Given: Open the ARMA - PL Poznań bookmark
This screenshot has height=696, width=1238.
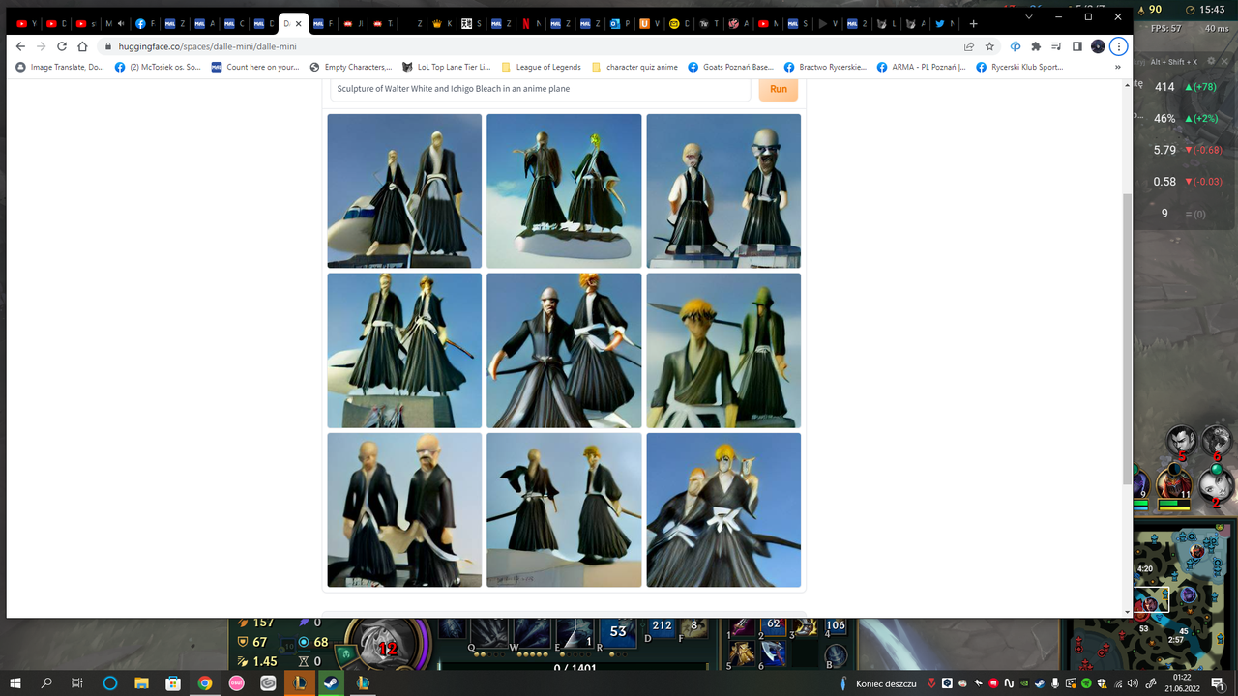Looking at the screenshot, I should tap(921, 67).
